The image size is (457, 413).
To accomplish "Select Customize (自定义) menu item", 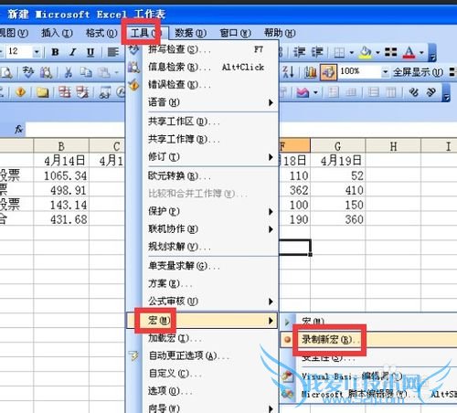I will point(203,374).
